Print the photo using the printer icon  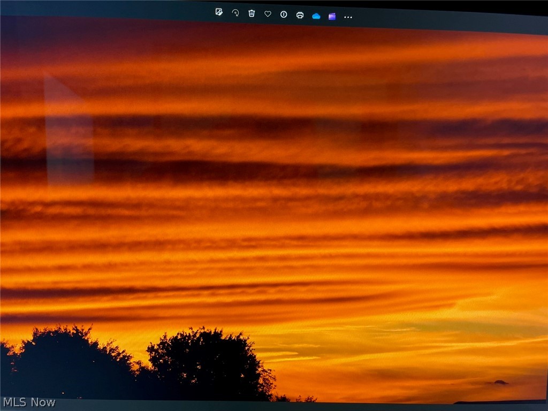(300, 15)
